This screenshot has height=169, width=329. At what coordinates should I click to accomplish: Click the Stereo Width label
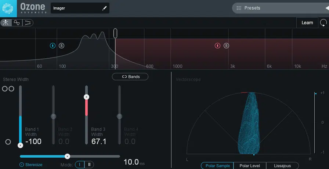coord(16,80)
